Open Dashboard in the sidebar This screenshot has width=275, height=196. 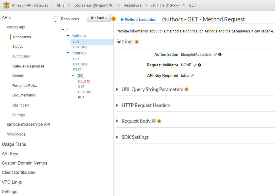point(21,105)
